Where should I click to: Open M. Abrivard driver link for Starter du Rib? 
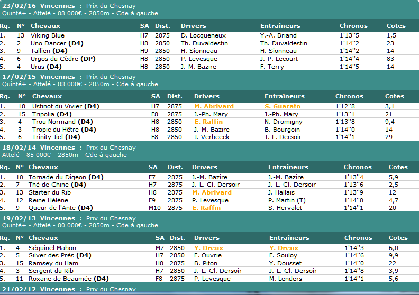[212, 192]
